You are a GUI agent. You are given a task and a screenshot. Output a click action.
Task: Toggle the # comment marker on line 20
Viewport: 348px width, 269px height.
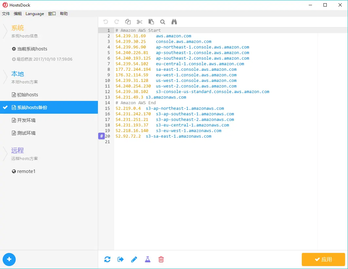click(101, 136)
